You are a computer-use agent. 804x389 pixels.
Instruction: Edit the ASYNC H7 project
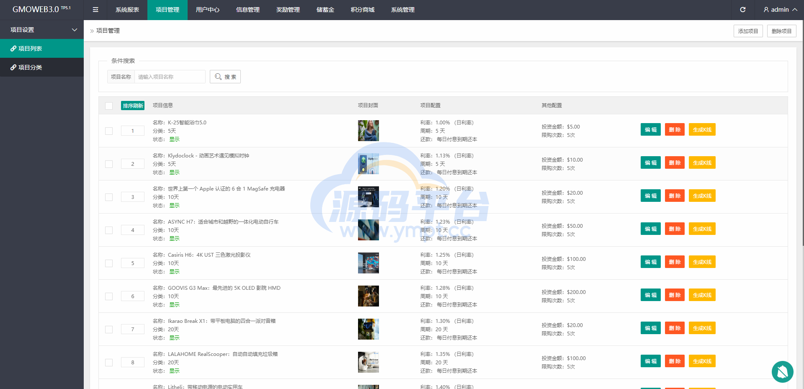coord(651,229)
